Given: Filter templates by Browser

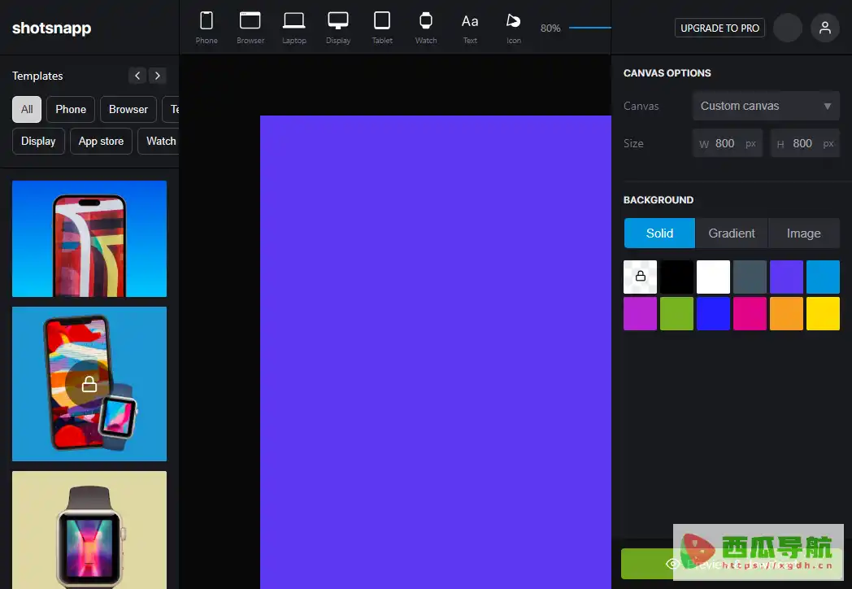Looking at the screenshot, I should 128,109.
